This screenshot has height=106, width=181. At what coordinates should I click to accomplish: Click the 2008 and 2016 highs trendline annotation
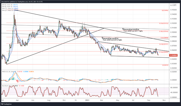point(112,39)
